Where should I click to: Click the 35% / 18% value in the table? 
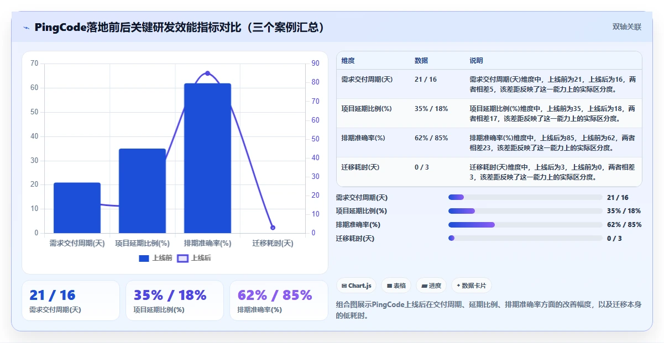coord(431,109)
